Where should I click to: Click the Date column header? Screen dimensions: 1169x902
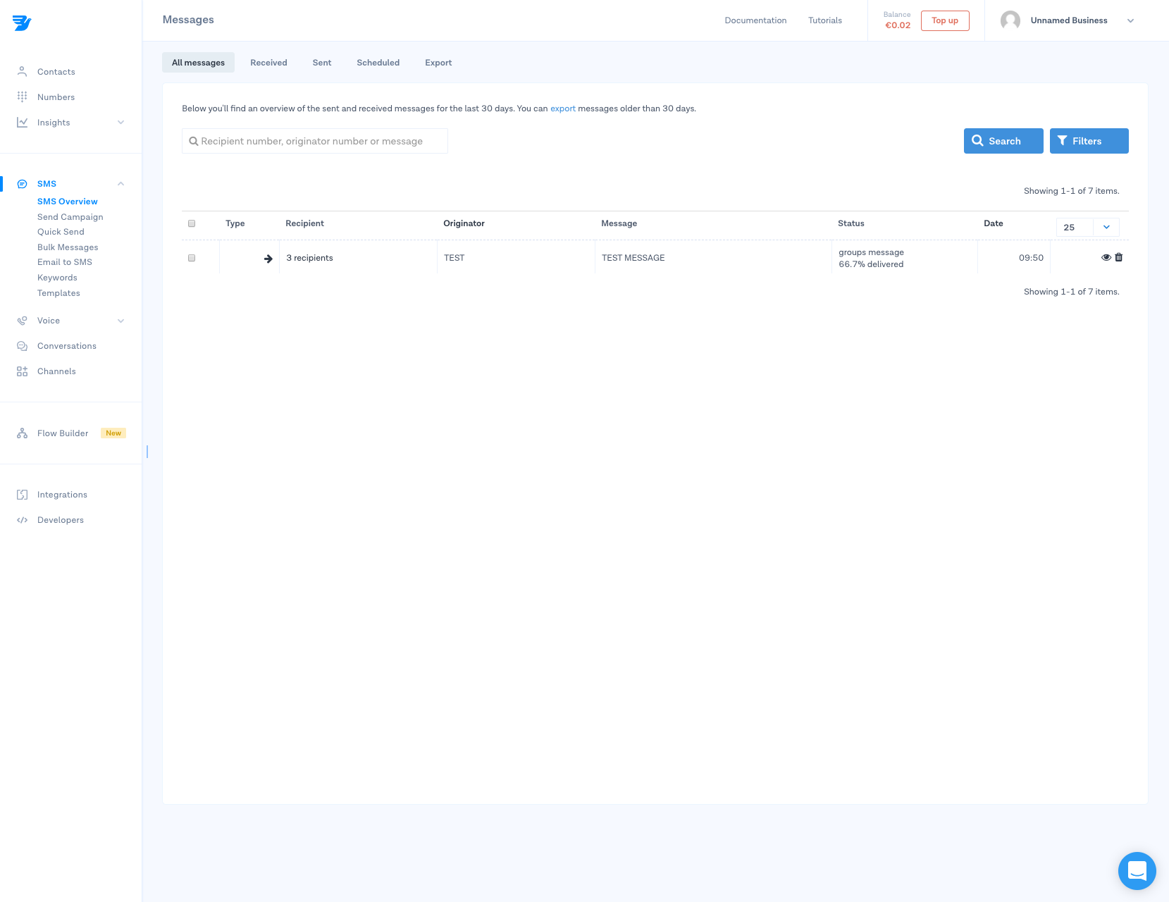pos(994,223)
